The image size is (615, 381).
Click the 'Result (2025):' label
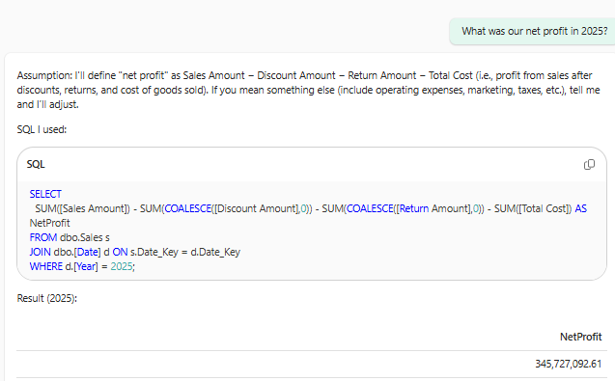coord(47,298)
